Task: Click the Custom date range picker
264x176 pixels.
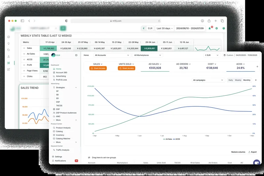Action: pyautogui.click(x=241, y=55)
